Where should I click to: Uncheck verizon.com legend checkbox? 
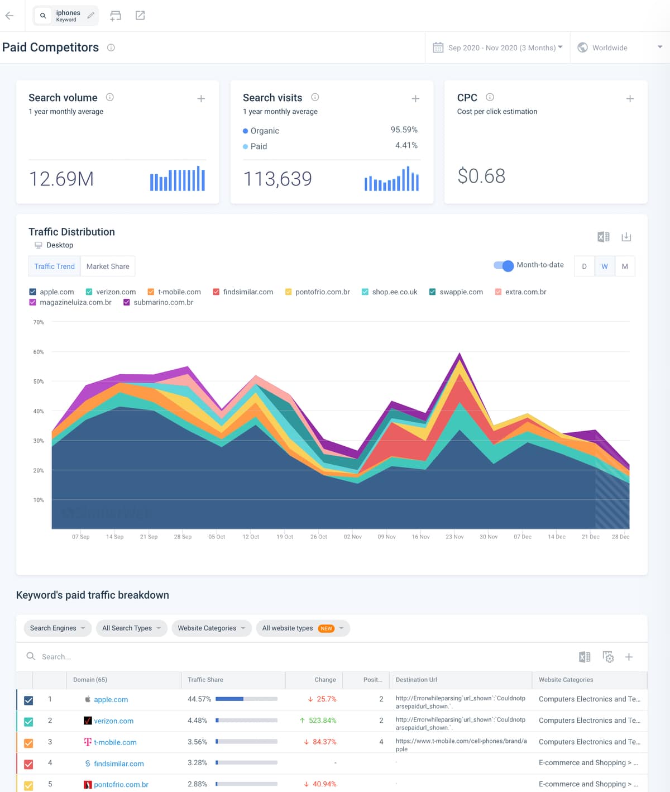coord(89,292)
